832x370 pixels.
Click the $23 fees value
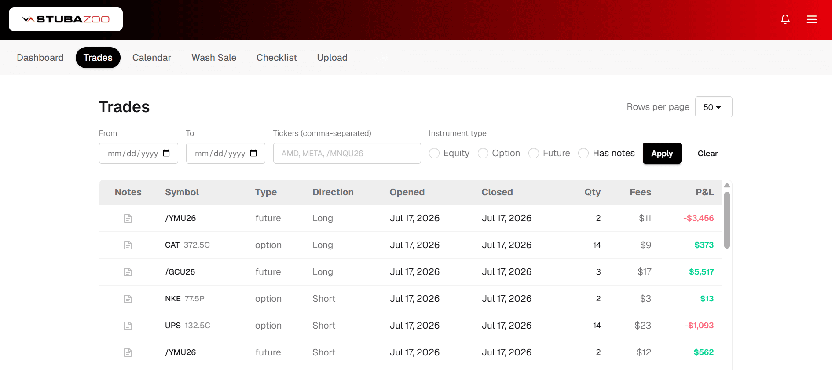643,326
